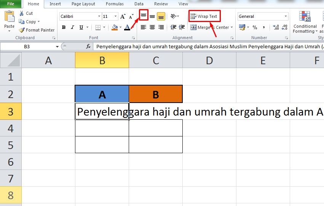324x206 pixels.
Task: Switch to the Review tab
Action: (x=161, y=4)
